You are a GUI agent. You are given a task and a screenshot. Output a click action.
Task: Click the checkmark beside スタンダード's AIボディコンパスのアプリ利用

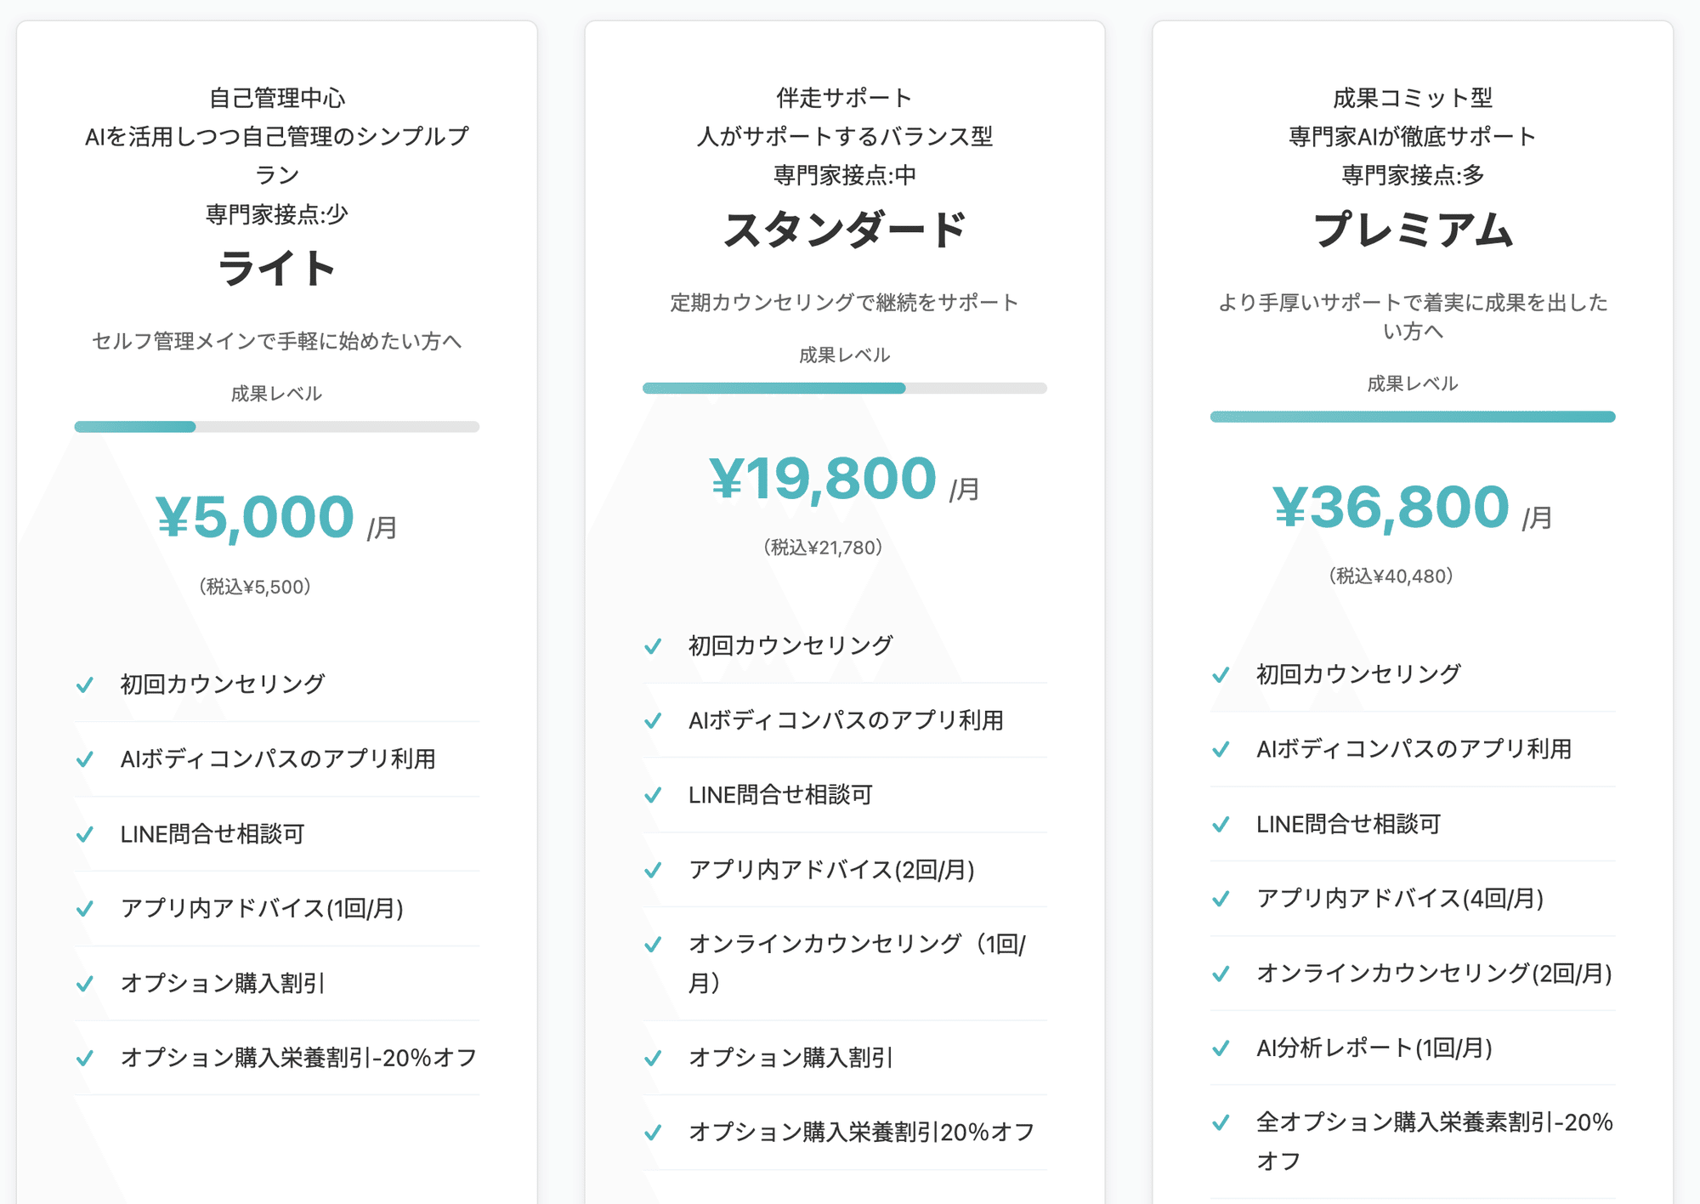pyautogui.click(x=653, y=720)
